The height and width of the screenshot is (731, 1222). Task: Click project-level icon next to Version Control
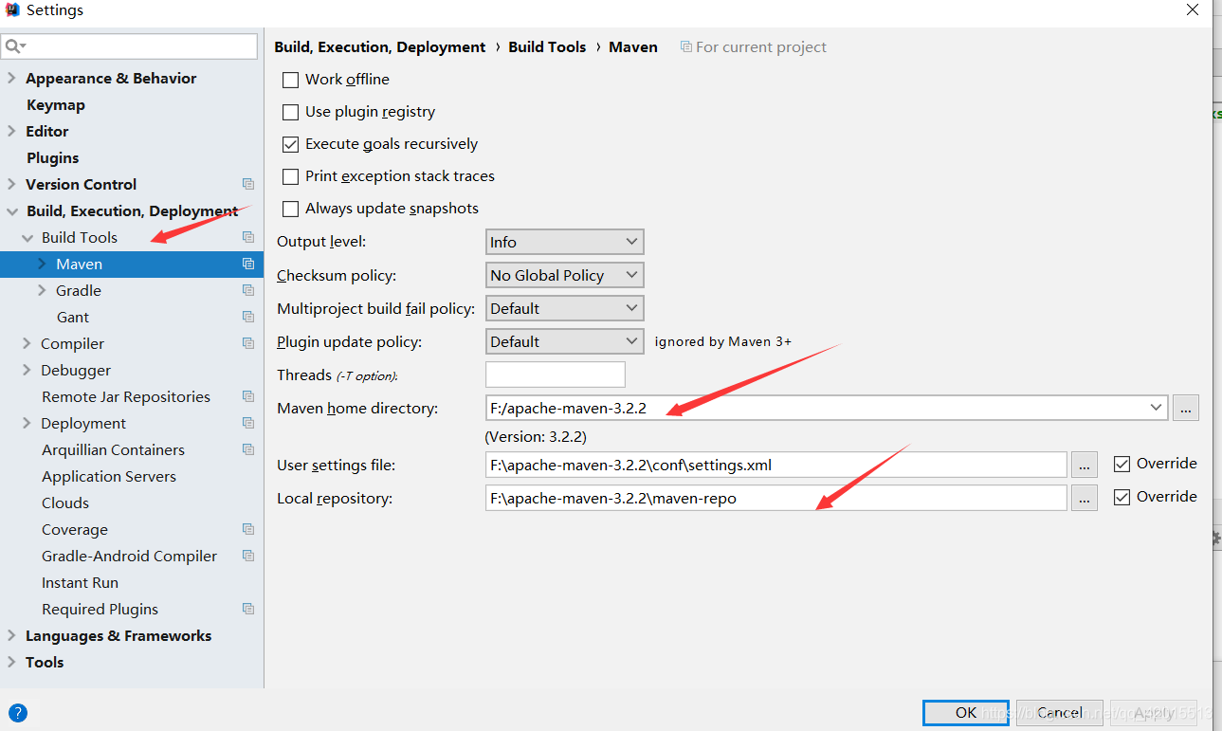coord(248,184)
